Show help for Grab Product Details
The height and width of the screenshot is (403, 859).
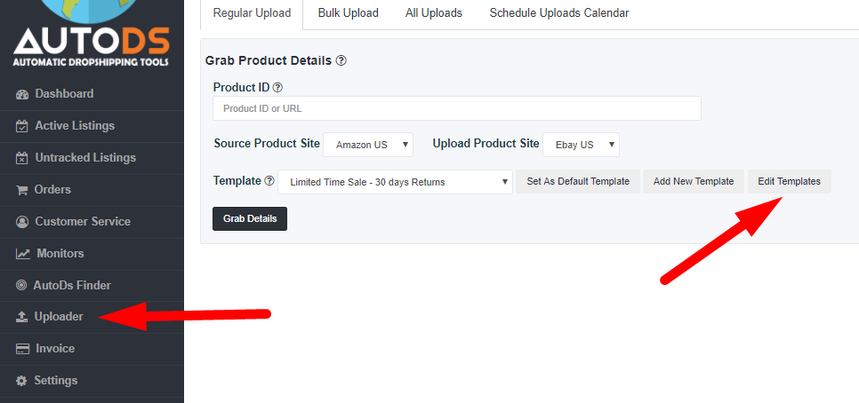click(341, 60)
